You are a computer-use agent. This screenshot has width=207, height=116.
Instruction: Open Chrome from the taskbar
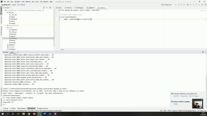[29, 114]
